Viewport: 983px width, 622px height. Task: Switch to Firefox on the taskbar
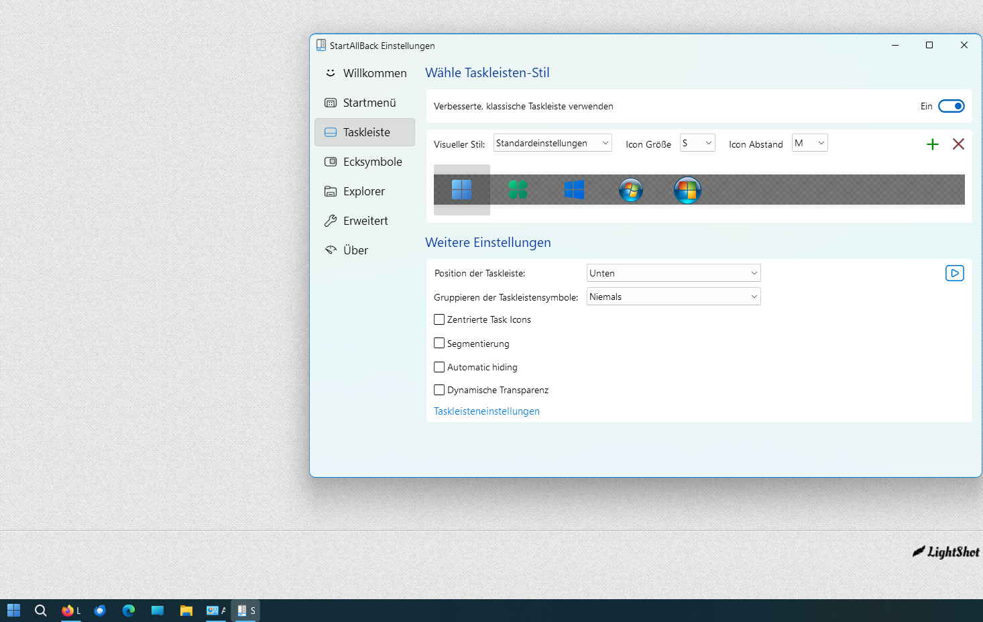[x=70, y=611]
